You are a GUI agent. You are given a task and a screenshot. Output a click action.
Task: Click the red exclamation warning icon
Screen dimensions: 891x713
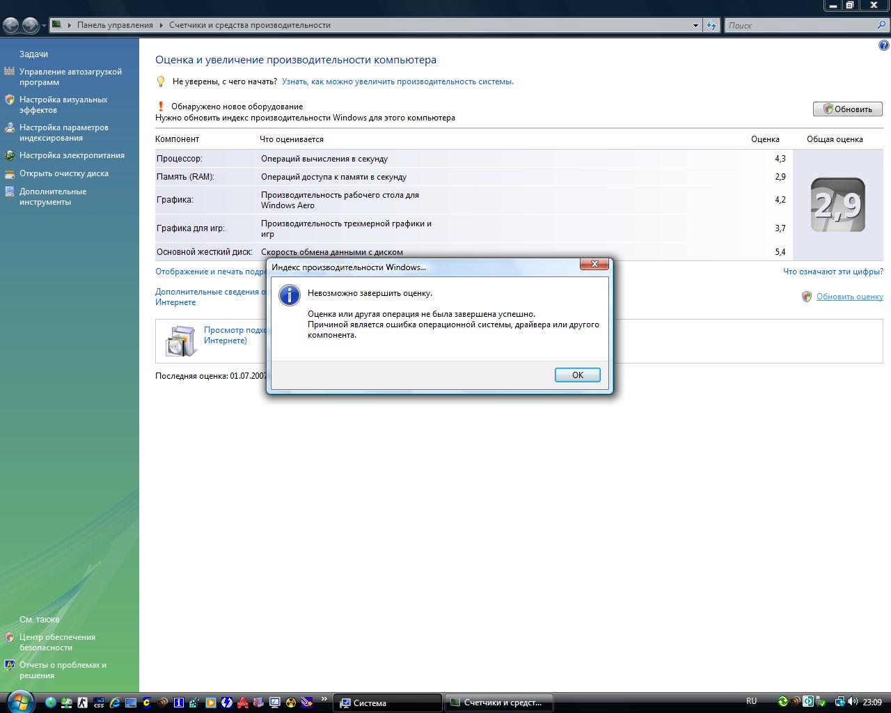[161, 107]
